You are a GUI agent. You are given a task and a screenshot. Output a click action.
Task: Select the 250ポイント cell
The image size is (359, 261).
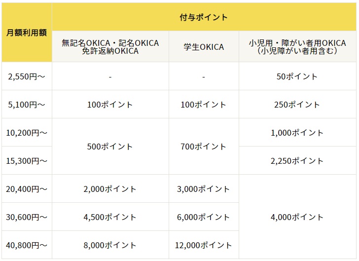[x=297, y=105]
